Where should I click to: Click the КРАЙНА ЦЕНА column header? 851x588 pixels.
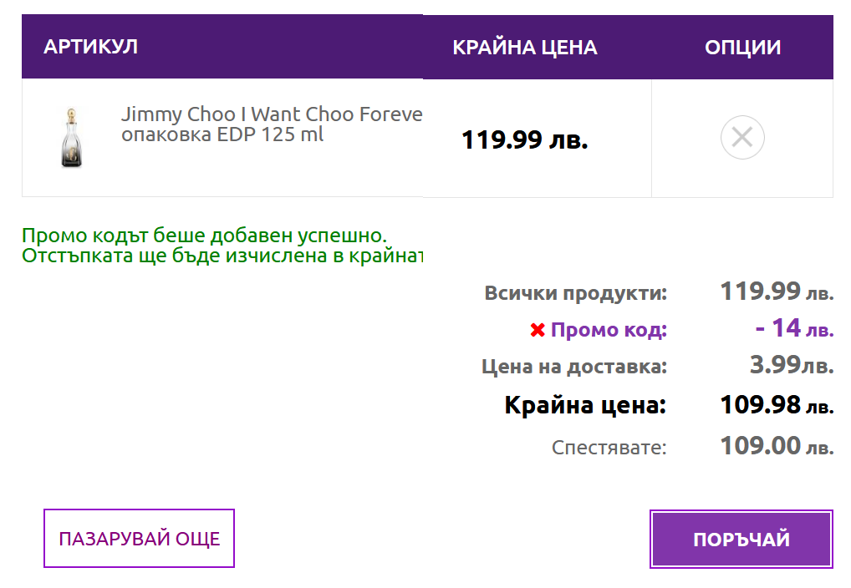pos(524,48)
